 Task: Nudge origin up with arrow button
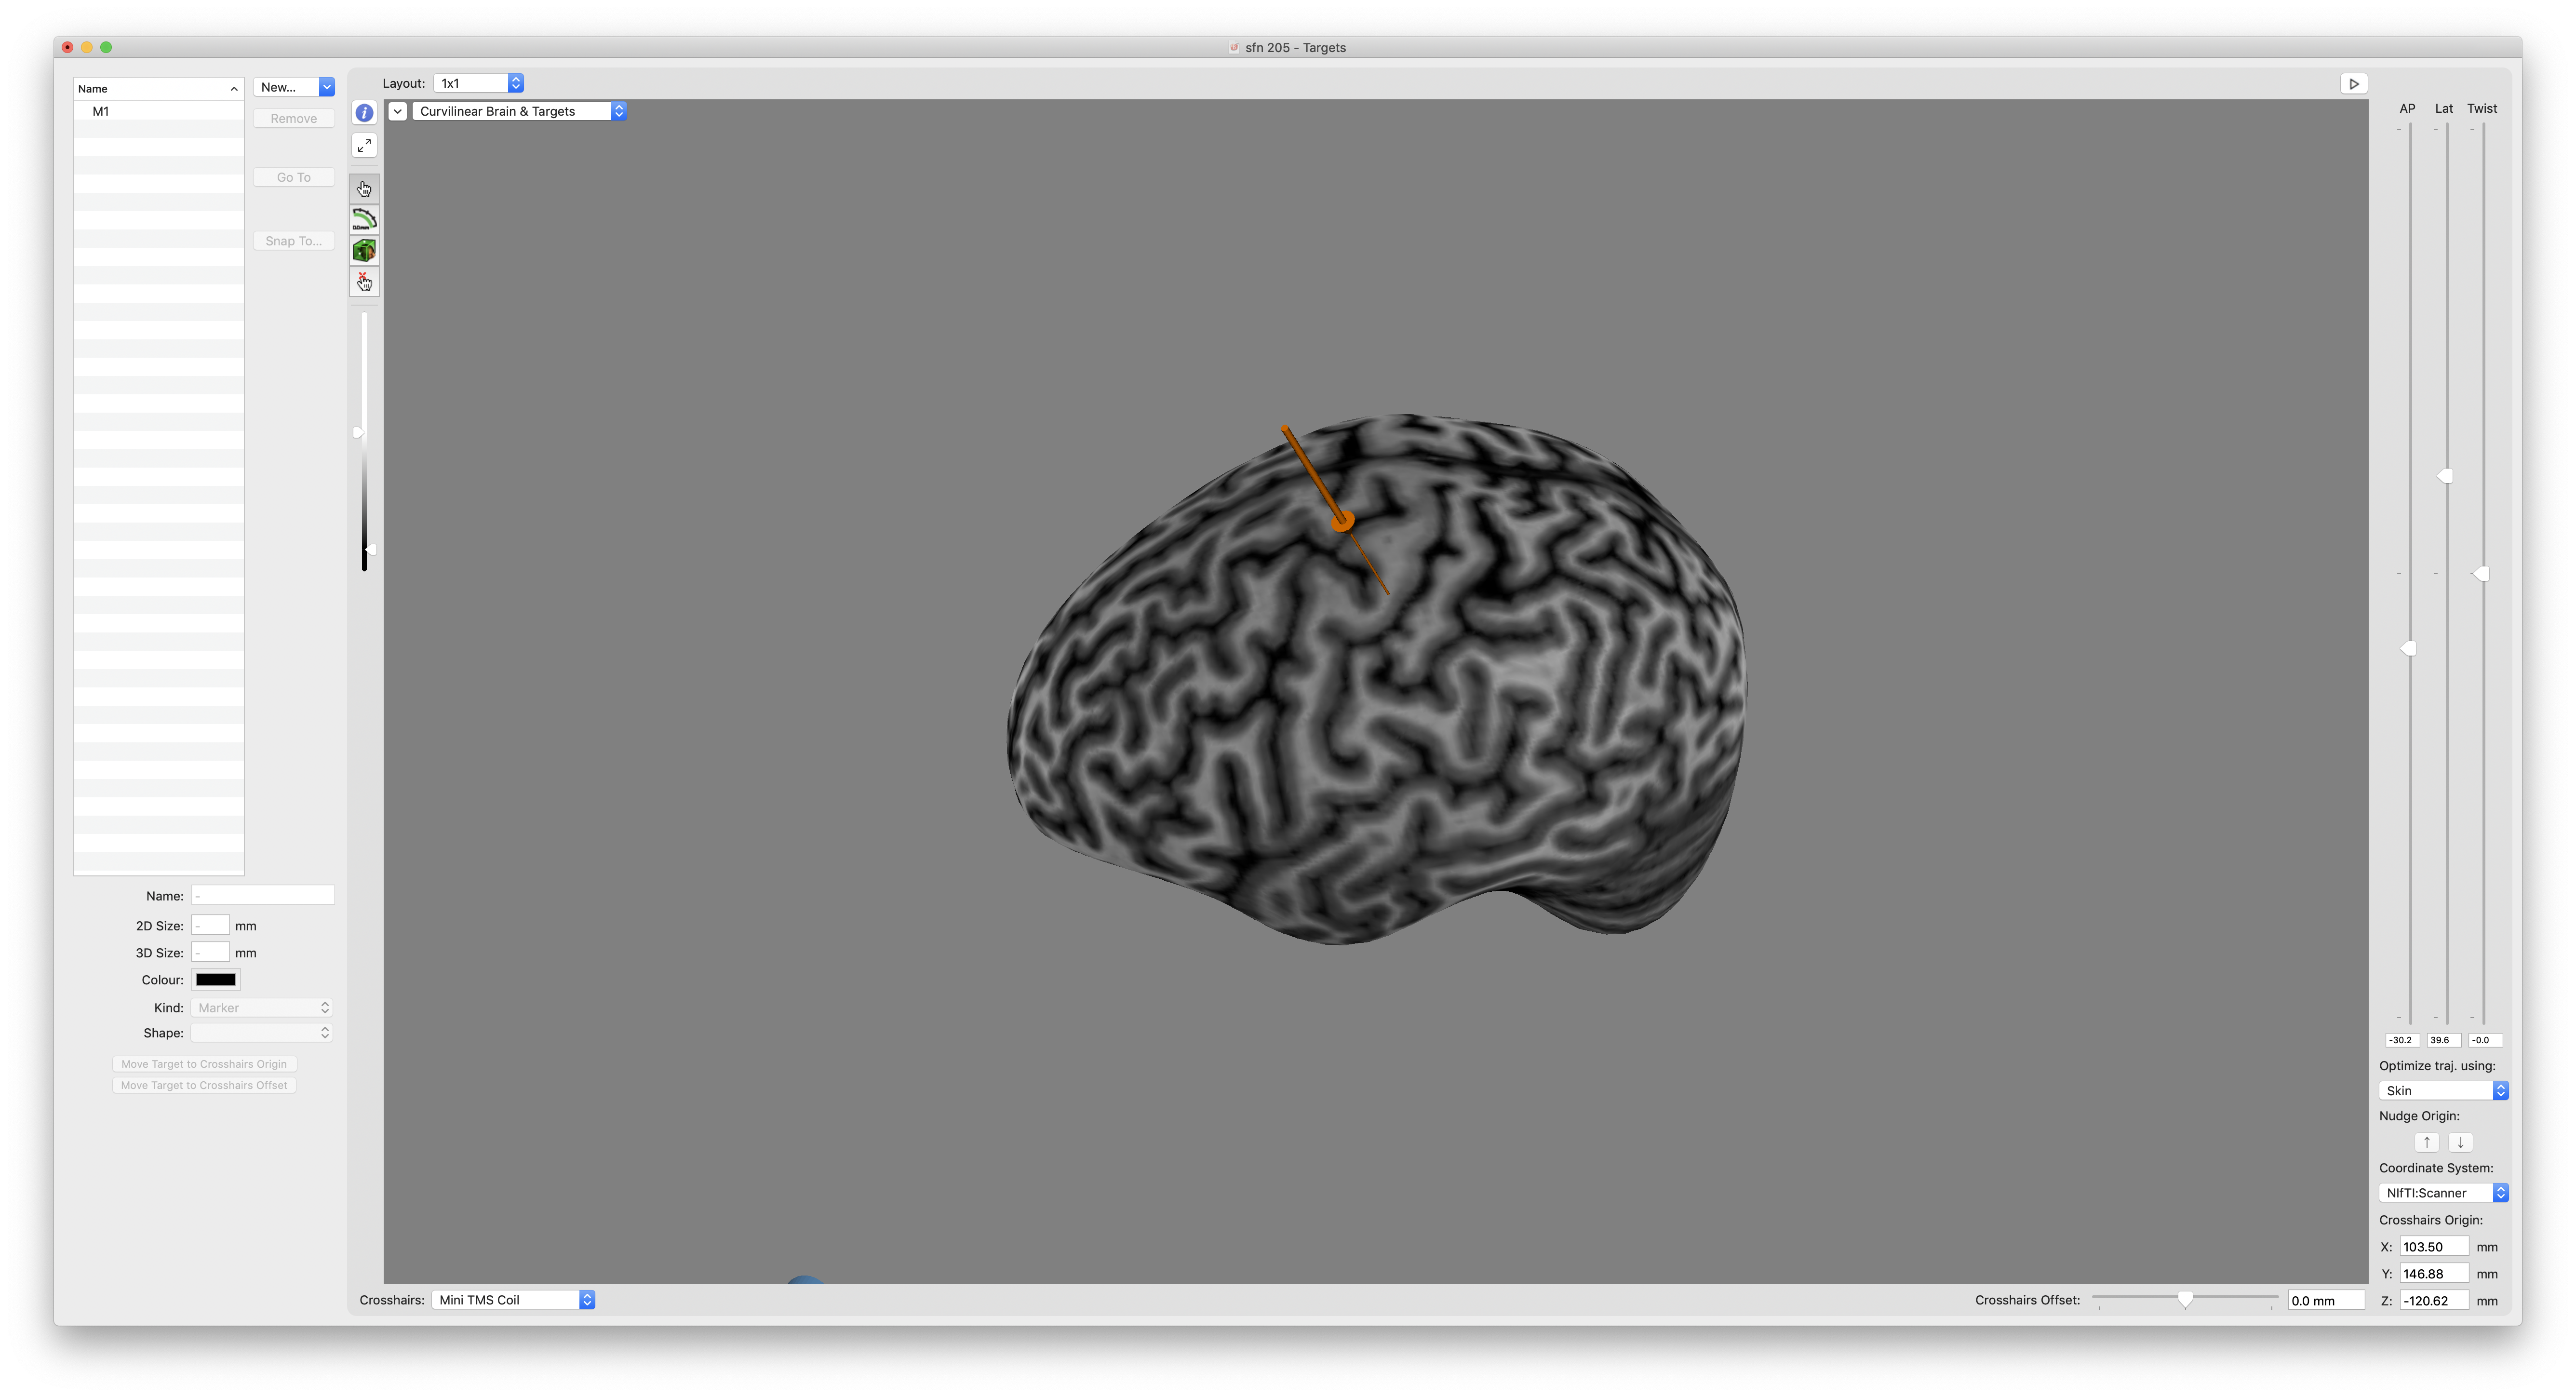click(x=2426, y=1142)
